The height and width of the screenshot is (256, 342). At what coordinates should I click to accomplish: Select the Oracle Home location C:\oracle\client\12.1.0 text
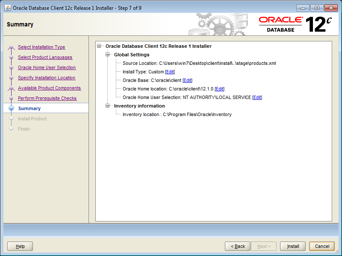pos(168,89)
